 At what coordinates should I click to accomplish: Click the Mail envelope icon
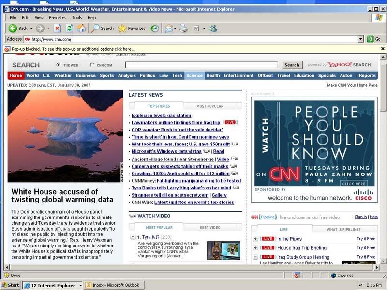(169, 29)
